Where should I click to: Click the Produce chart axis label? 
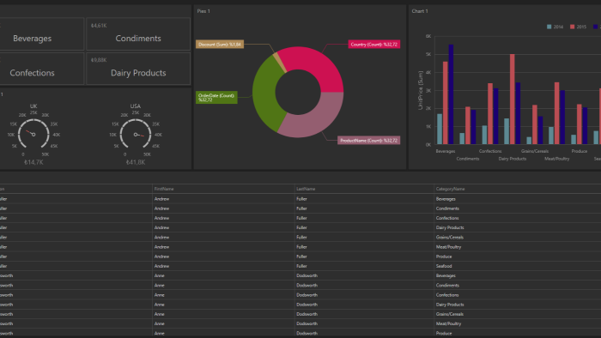[580, 151]
